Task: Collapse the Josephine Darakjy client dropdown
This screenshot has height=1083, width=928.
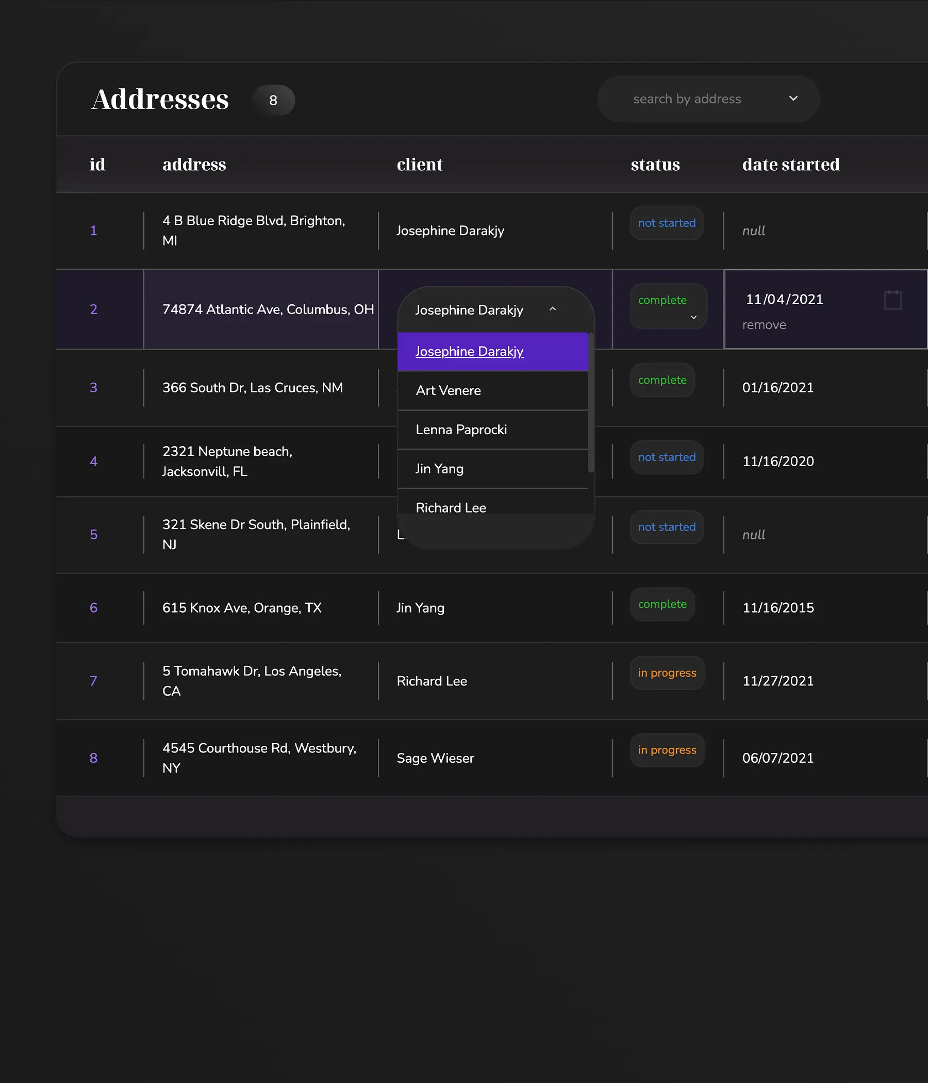Action: click(552, 309)
